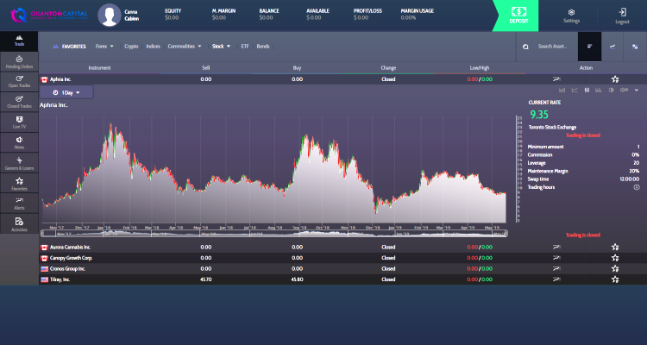Select the Crypto asset tab

click(x=131, y=47)
